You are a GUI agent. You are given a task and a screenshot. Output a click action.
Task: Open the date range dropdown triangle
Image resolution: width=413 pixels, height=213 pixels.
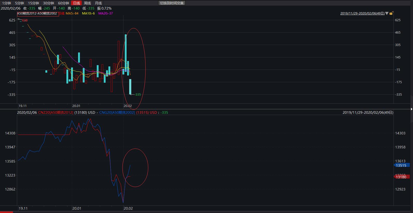(387, 13)
